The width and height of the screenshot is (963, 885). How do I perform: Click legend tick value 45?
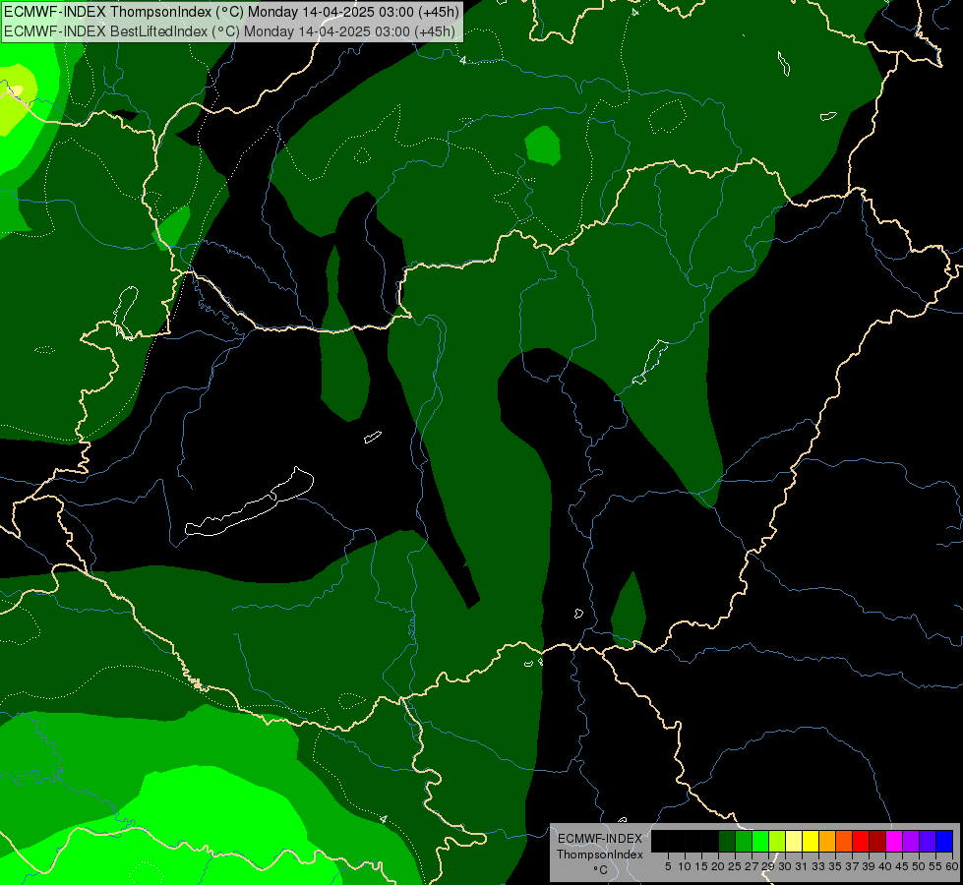[x=902, y=866]
